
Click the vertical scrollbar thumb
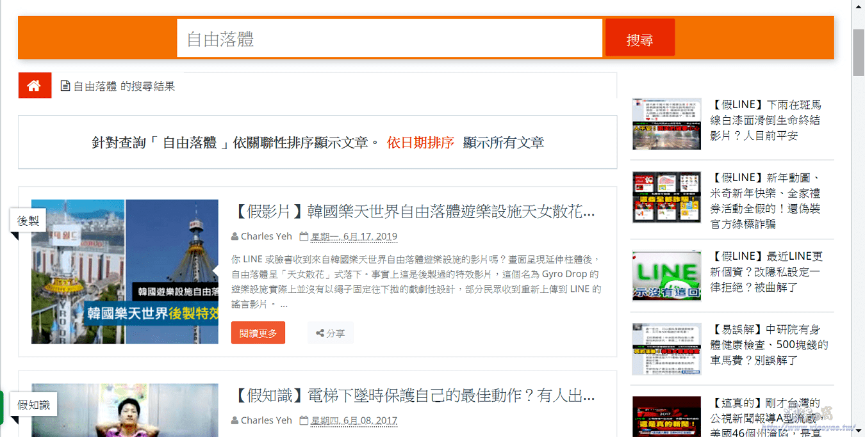pos(859,52)
